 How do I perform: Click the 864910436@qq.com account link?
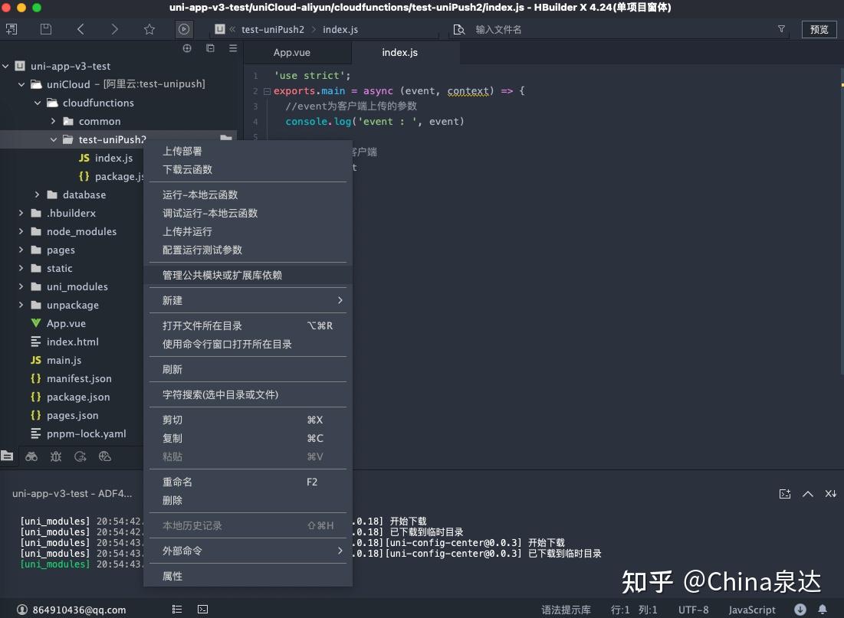click(x=57, y=610)
